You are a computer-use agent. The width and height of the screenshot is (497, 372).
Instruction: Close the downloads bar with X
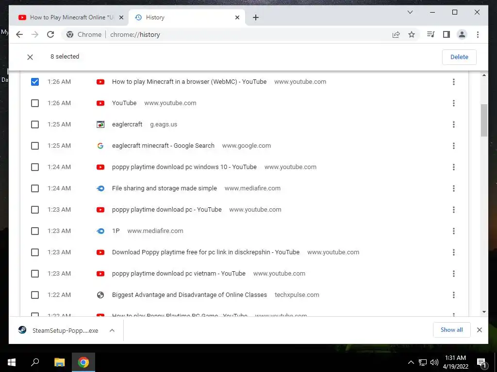[x=479, y=330]
